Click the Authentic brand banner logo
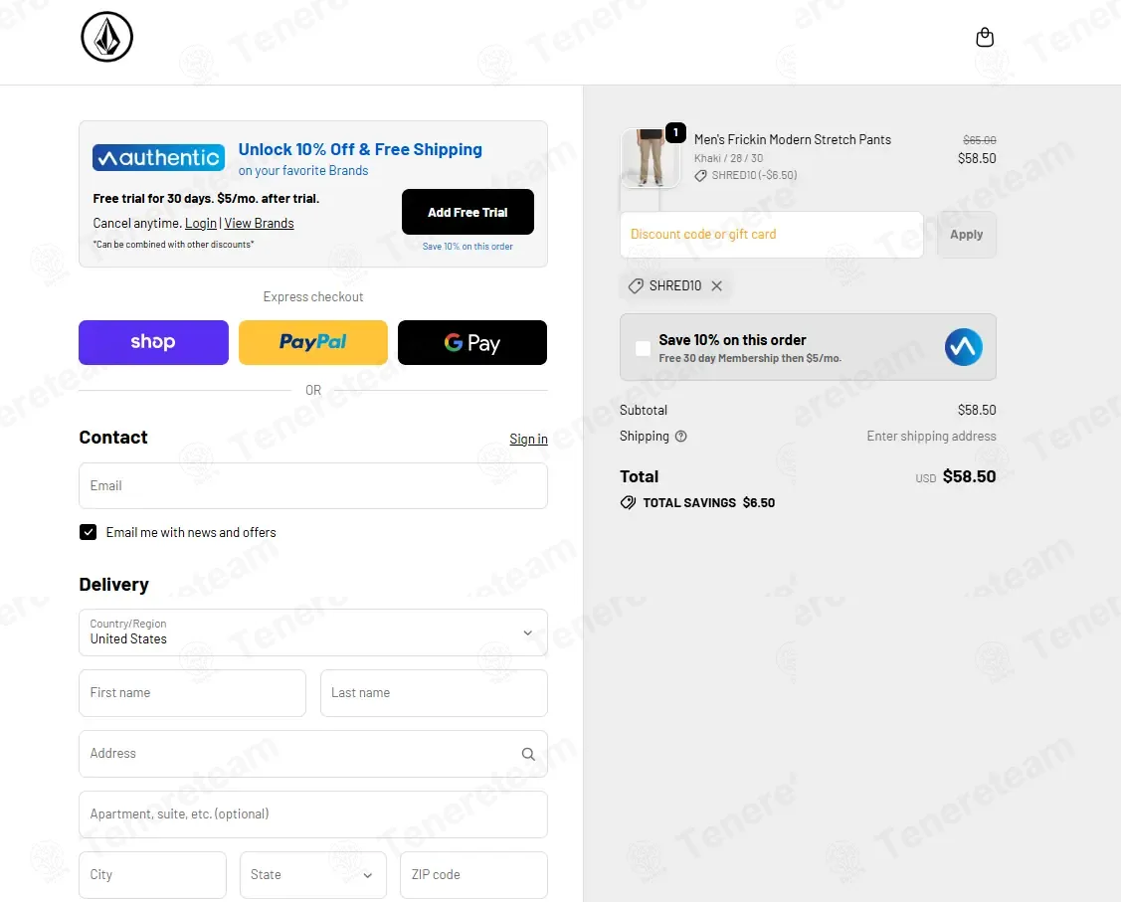Viewport: 1121px width, 902px height. 158,158
